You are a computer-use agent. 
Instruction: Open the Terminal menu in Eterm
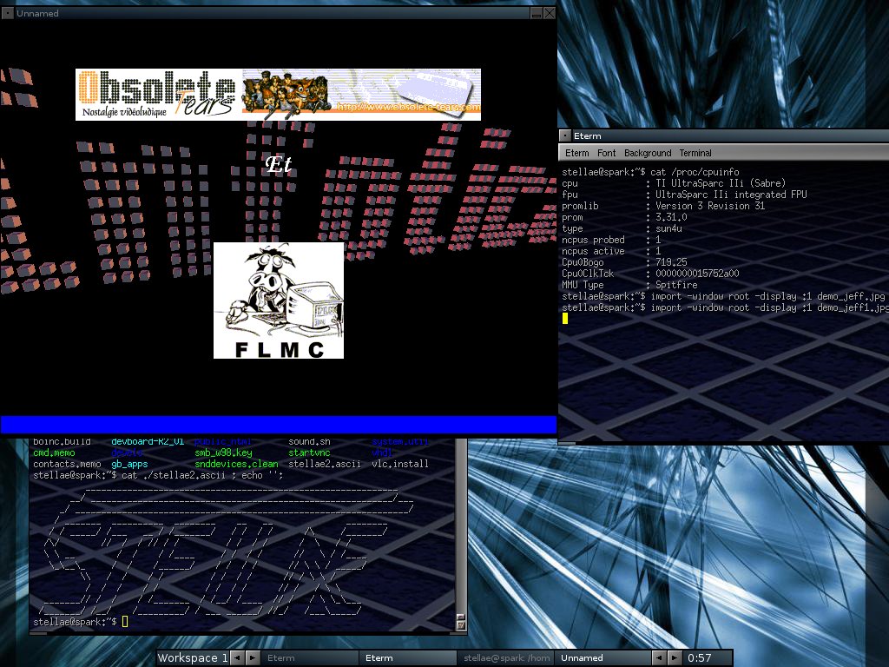tap(695, 153)
